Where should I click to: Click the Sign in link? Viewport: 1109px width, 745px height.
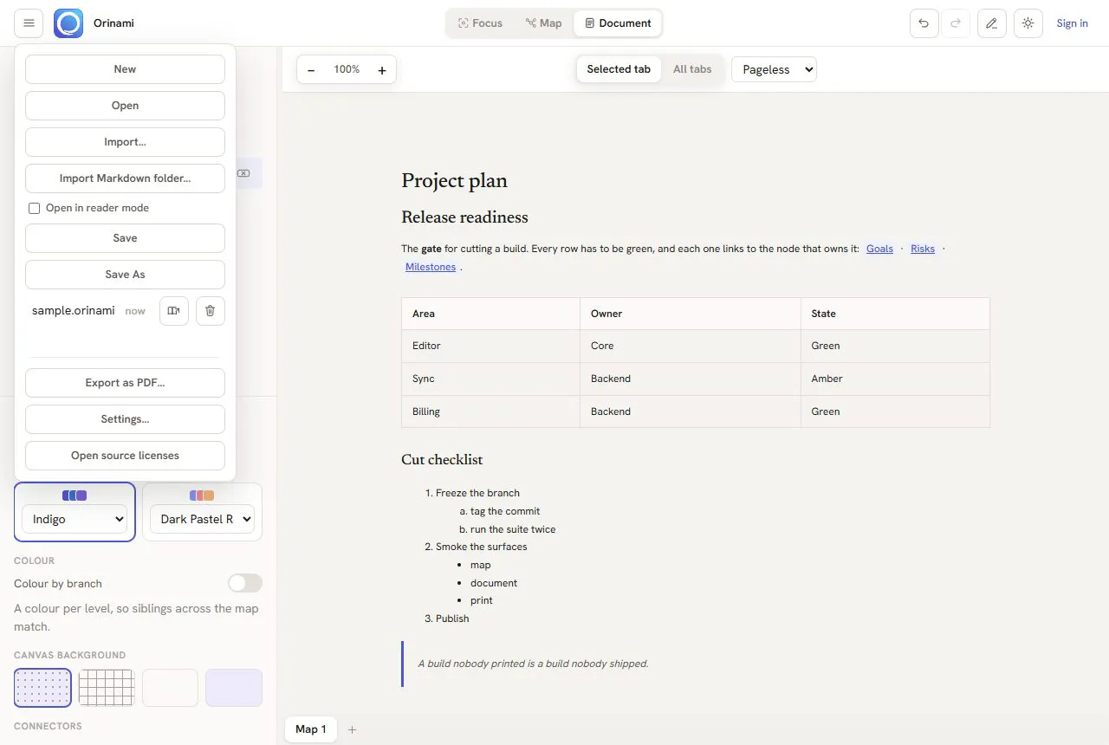coord(1072,23)
